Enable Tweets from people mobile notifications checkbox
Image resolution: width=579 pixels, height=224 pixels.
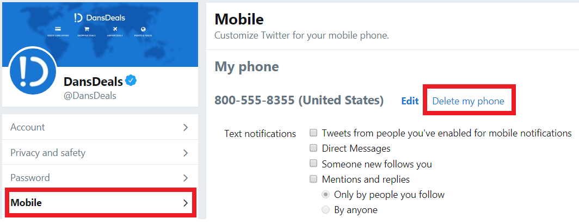(x=313, y=133)
